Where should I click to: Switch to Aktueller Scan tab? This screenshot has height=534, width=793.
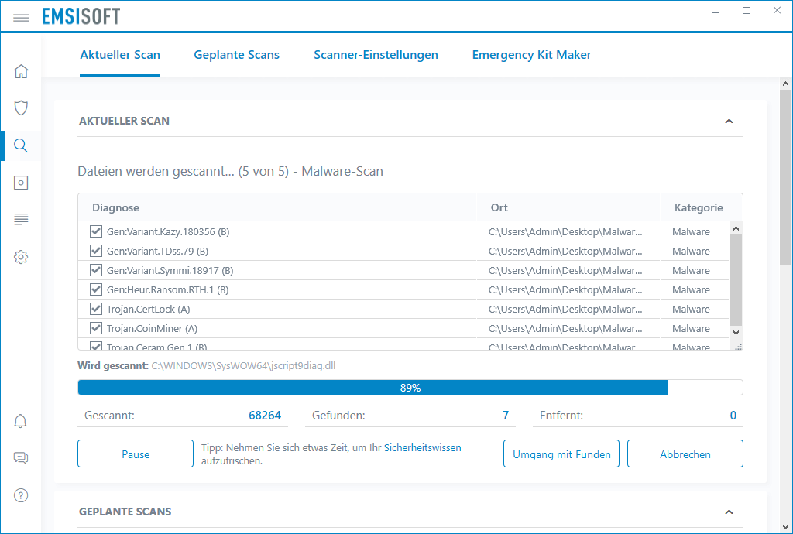120,55
